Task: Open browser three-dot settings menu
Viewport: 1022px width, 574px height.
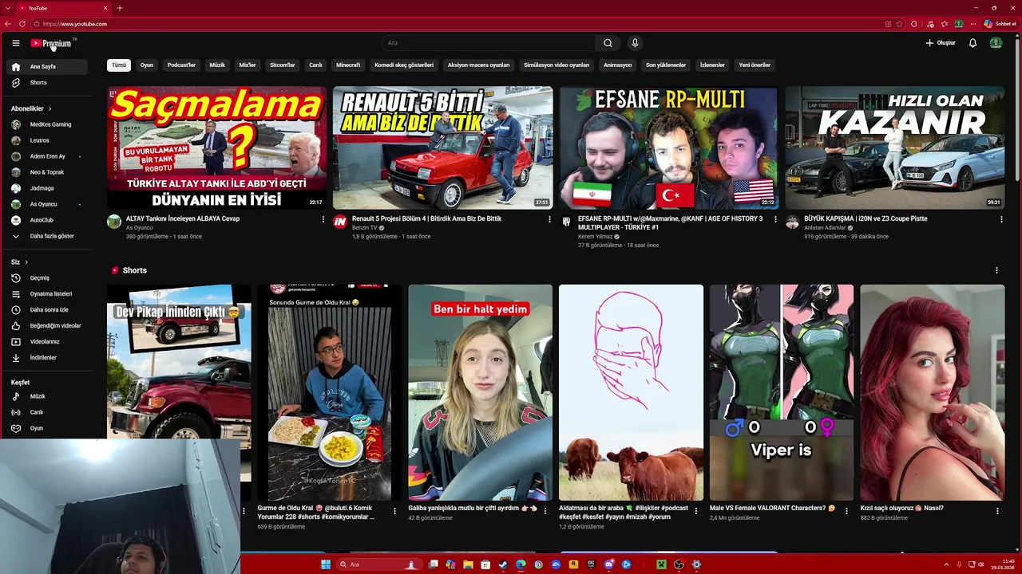Action: click(x=973, y=24)
